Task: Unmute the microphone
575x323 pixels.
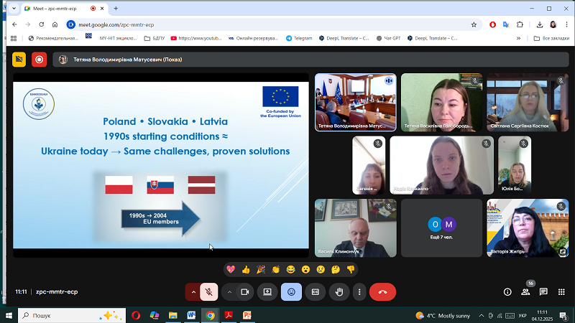Action: pos(209,292)
